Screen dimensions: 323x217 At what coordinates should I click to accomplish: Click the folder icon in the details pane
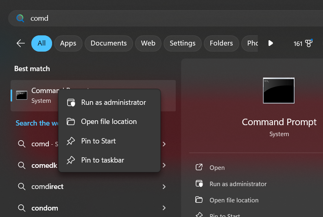(199, 200)
